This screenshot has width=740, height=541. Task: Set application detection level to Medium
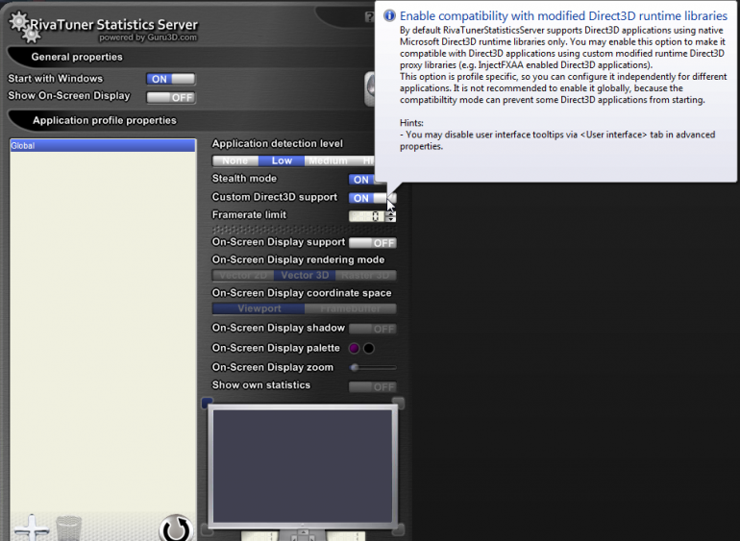(328, 160)
